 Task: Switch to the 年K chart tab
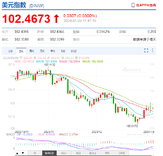[53, 51]
